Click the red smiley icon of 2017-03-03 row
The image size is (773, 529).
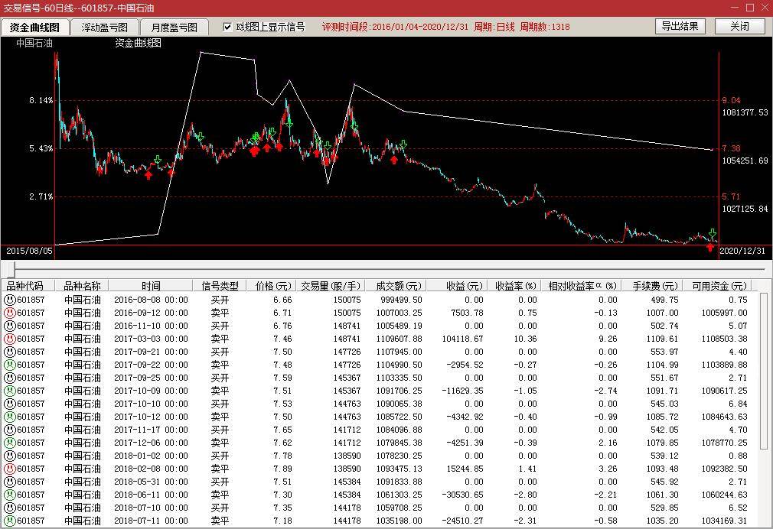9,339
